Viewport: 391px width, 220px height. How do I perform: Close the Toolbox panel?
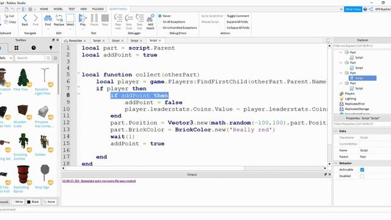coord(57,40)
